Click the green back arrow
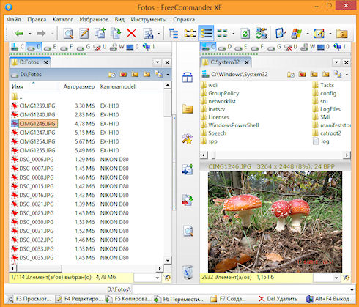The image size is (359, 307). [19, 33]
